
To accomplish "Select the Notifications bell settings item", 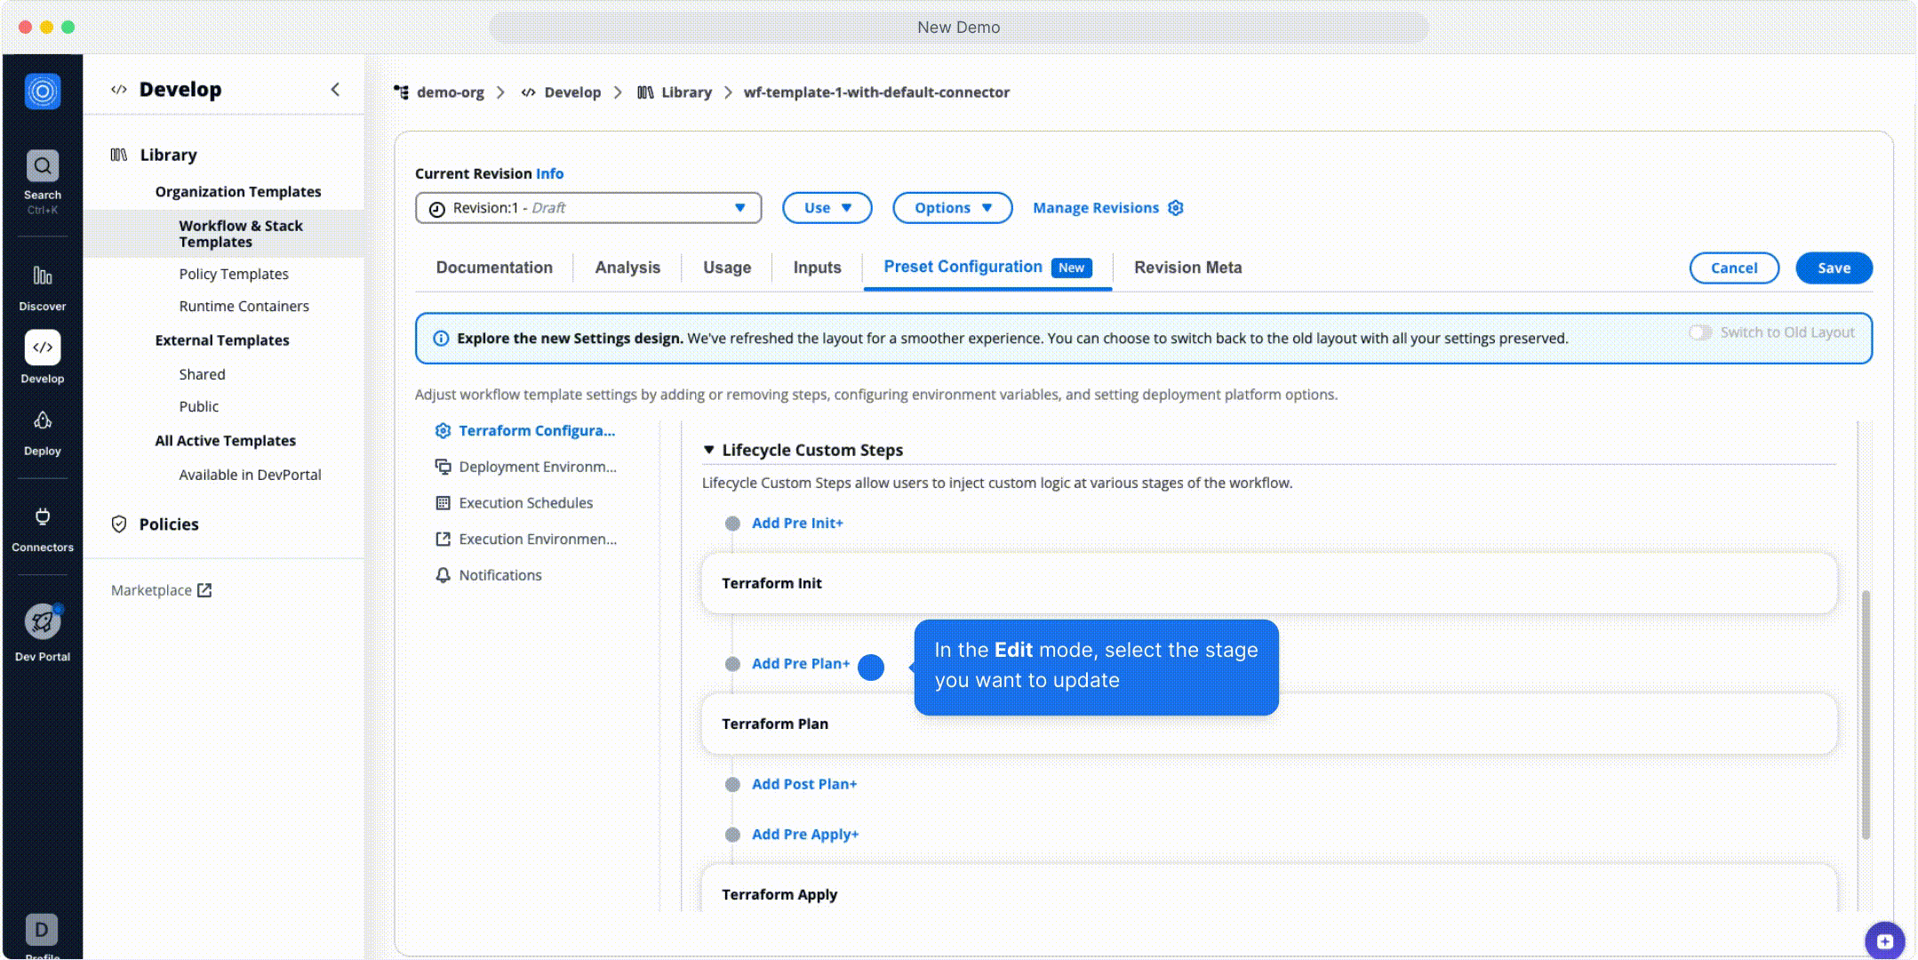I will [x=499, y=574].
